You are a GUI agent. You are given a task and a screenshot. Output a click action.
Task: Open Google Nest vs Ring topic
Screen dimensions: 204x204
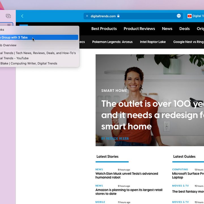(x=188, y=42)
